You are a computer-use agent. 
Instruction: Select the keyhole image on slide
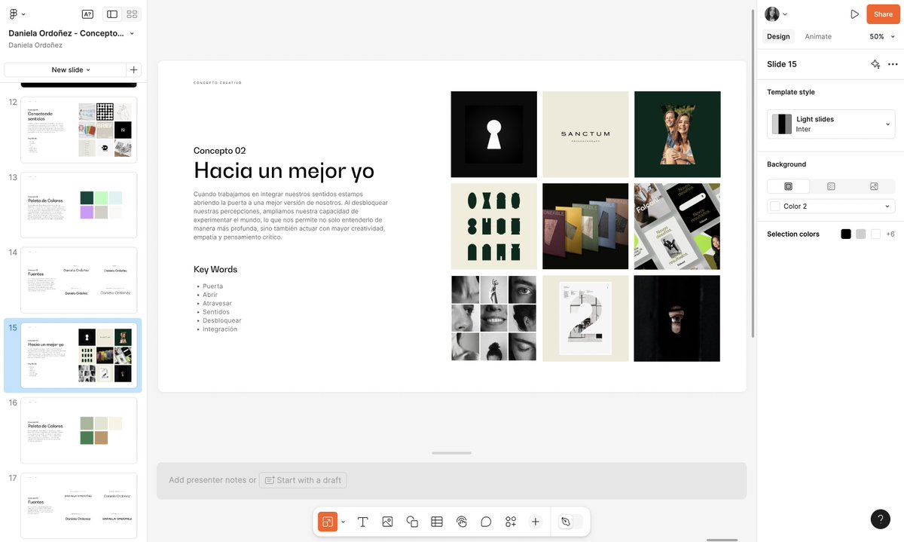494,134
